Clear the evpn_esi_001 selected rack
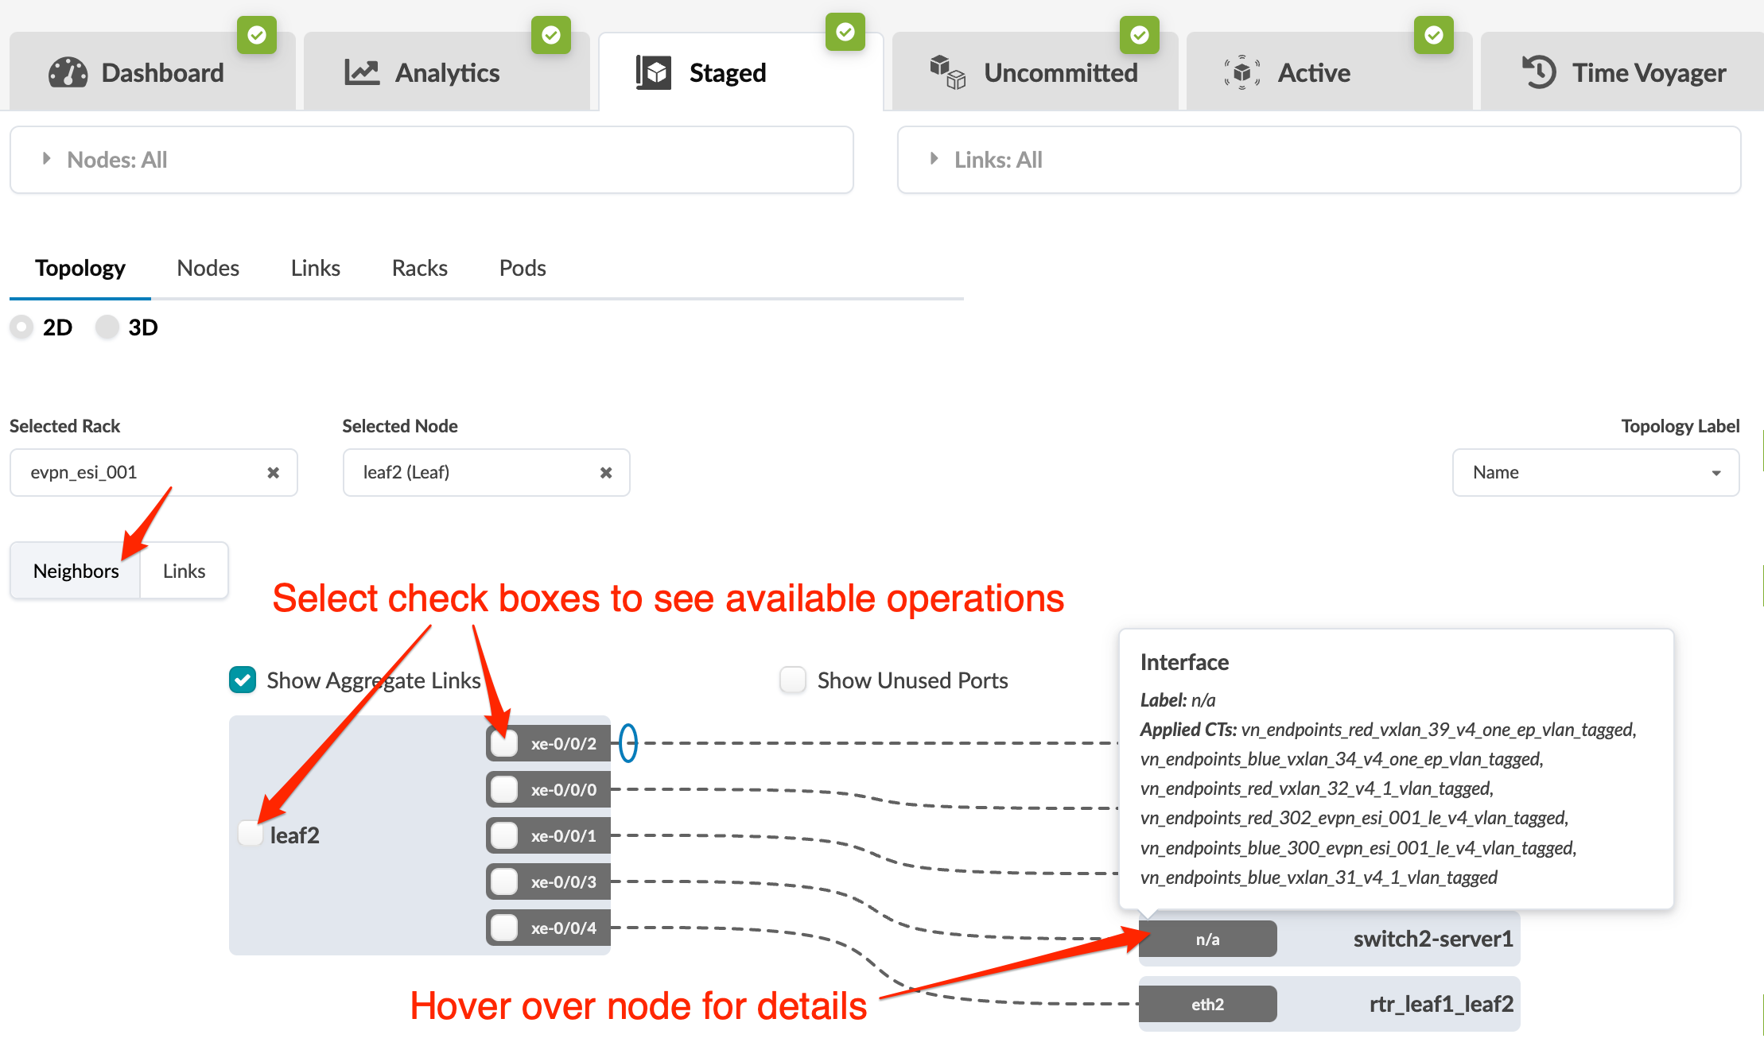Viewport: 1764px width, 1046px height. point(273,473)
